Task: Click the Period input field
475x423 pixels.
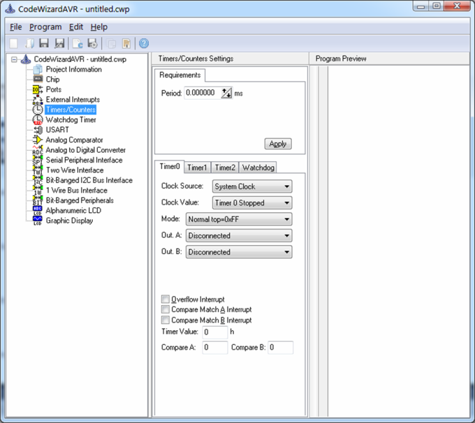Action: tap(203, 93)
